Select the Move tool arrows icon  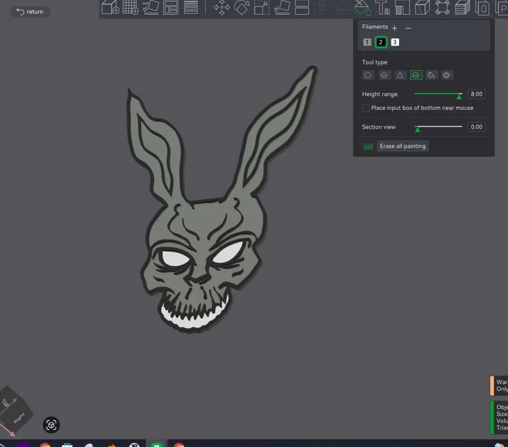pos(222,7)
